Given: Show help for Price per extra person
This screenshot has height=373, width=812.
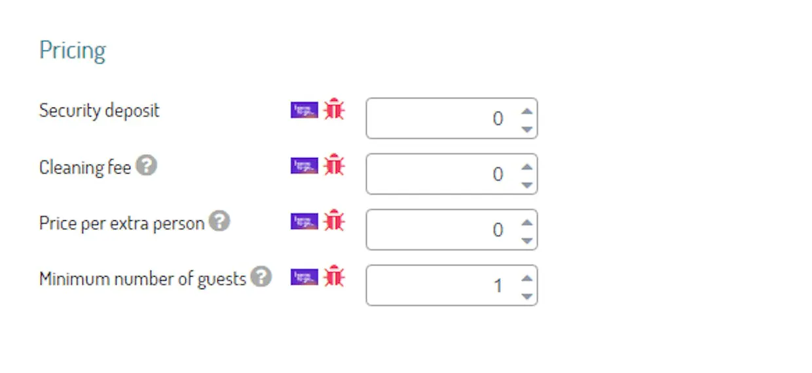Looking at the screenshot, I should 219,222.
